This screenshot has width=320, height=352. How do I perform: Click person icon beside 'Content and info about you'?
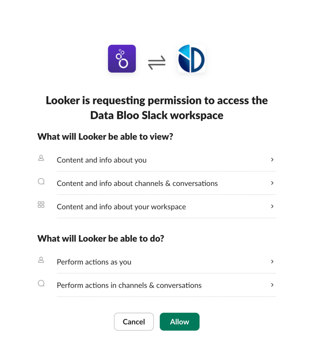click(x=41, y=158)
